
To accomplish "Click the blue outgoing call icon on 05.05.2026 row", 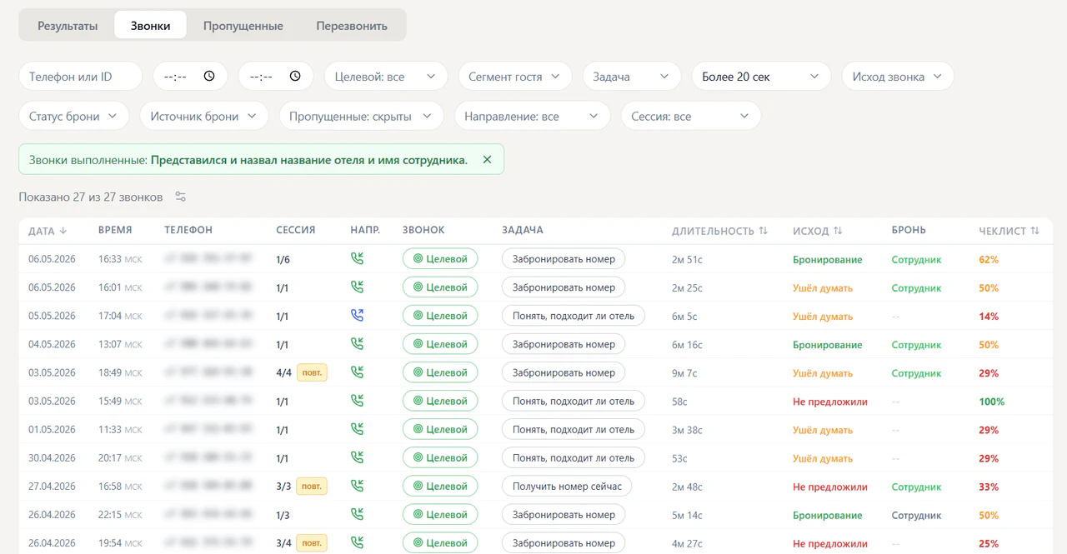I will (x=357, y=316).
